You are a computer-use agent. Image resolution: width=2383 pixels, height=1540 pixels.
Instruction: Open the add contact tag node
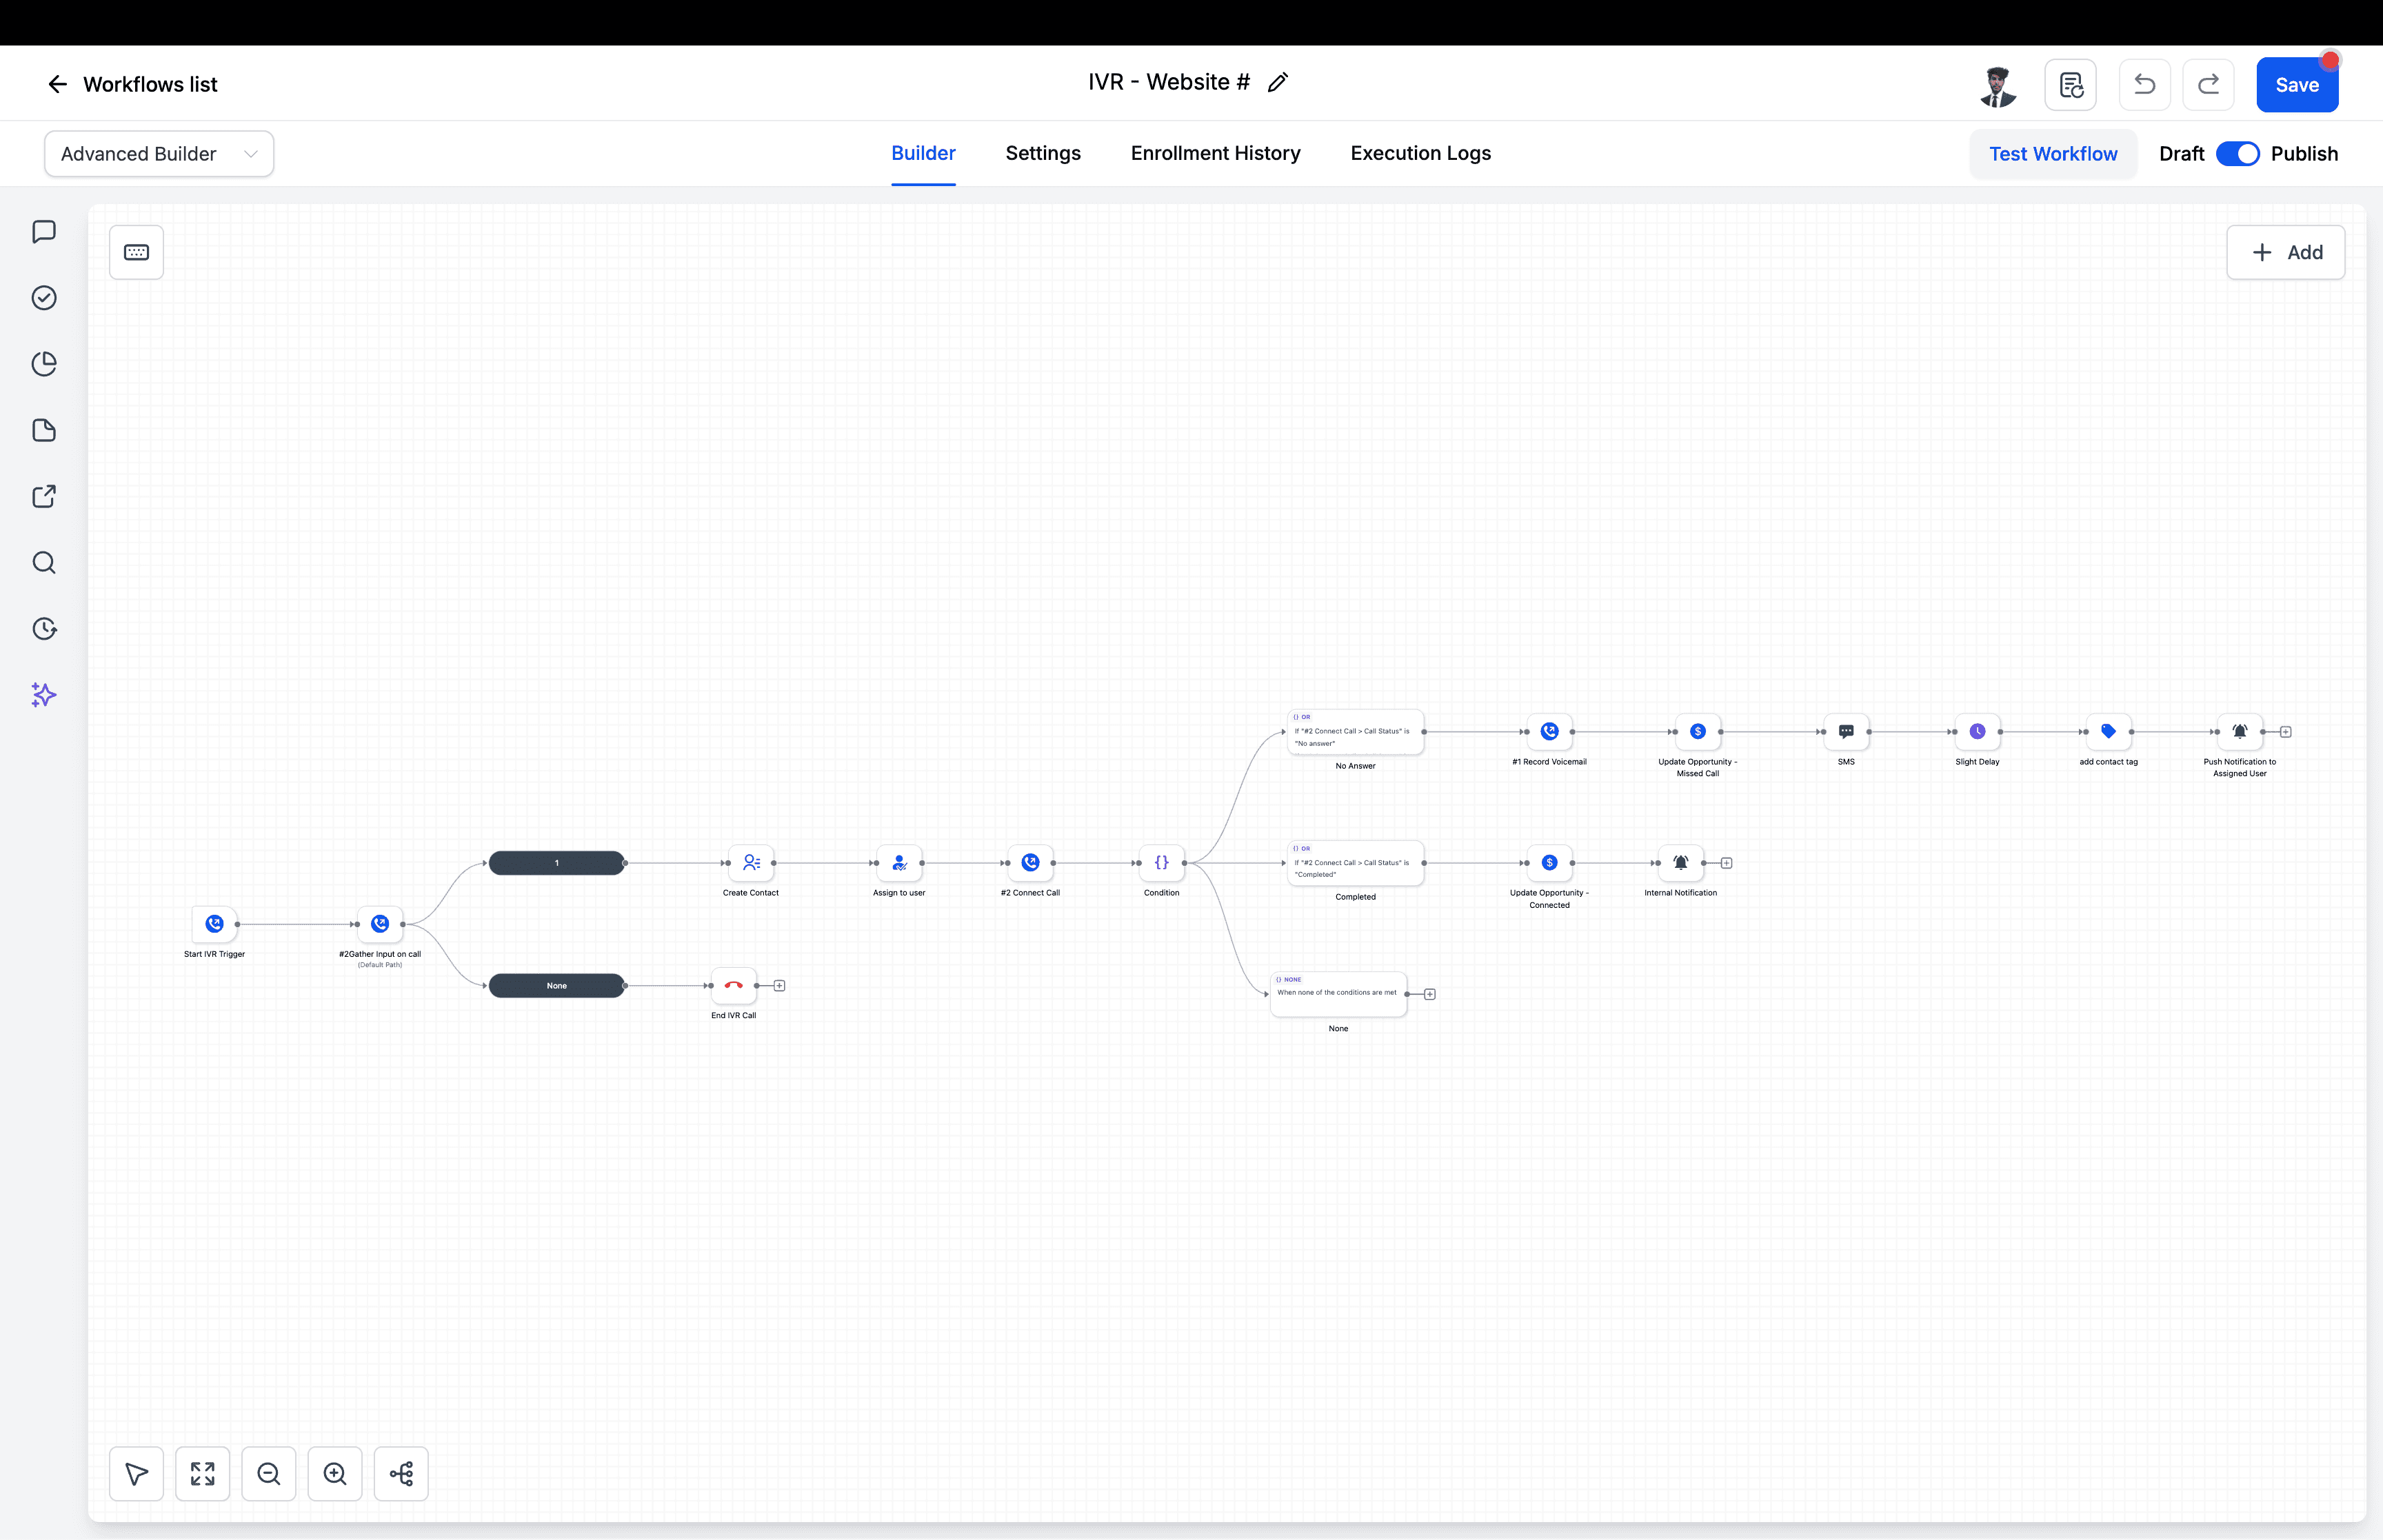click(2108, 732)
